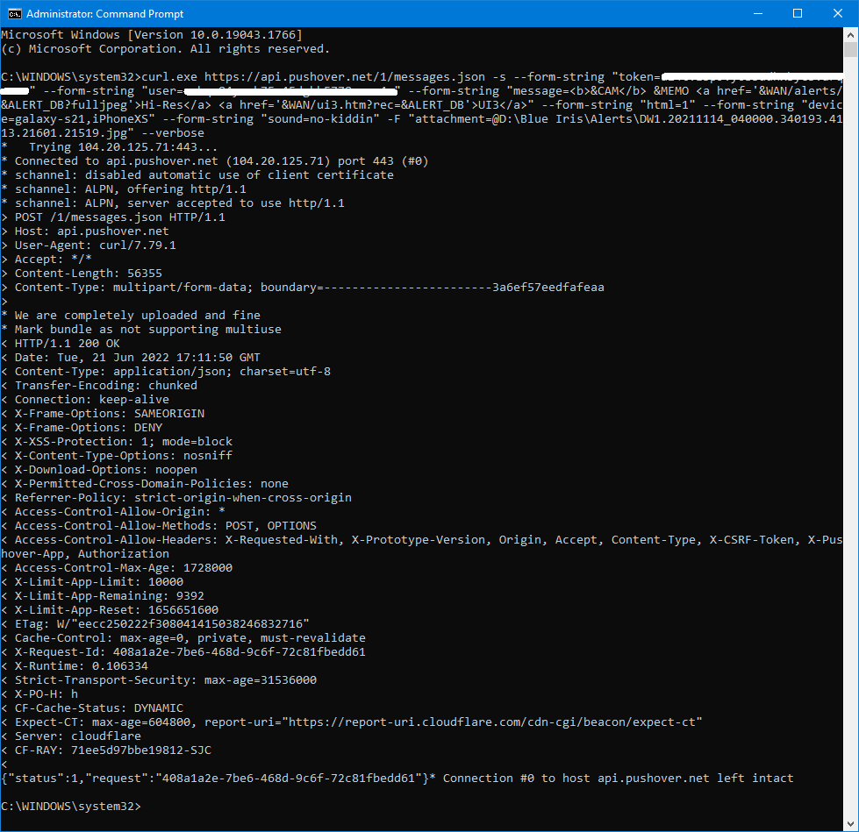The width and height of the screenshot is (859, 832).
Task: Close the Administrator Command Prompt window
Action: coord(837,14)
